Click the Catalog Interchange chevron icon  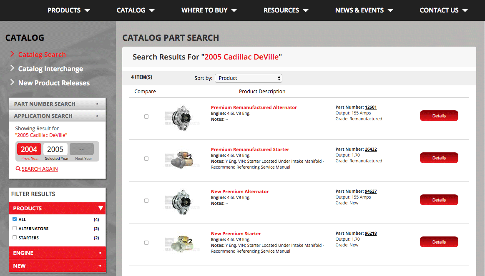(x=13, y=68)
